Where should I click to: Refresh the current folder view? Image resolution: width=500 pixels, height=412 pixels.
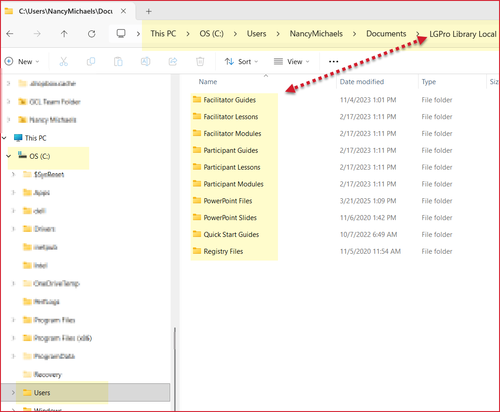point(91,34)
